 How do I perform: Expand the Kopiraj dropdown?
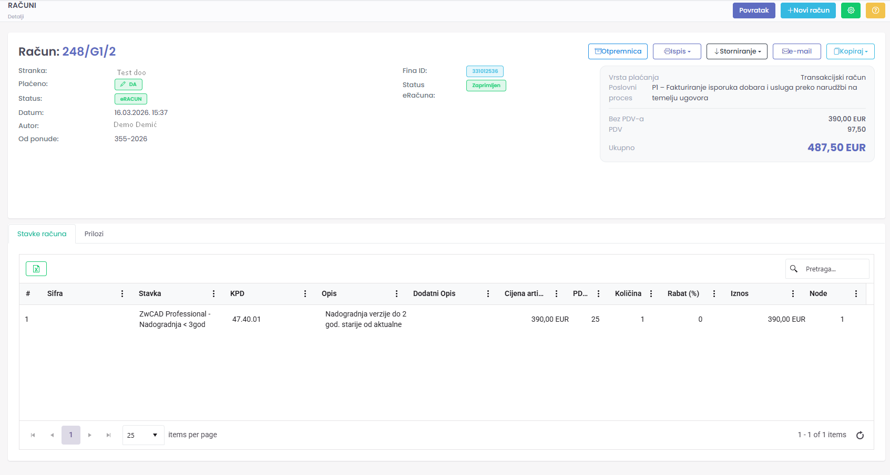850,51
